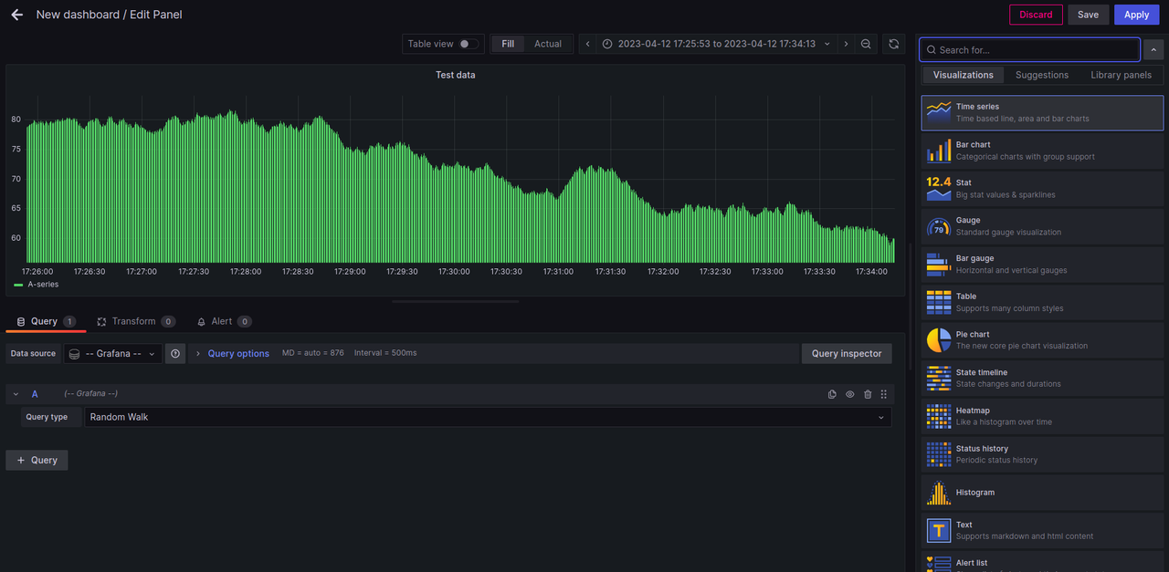Screen dimensions: 1169x572
Task: Save the dashboard
Action: coord(1088,15)
